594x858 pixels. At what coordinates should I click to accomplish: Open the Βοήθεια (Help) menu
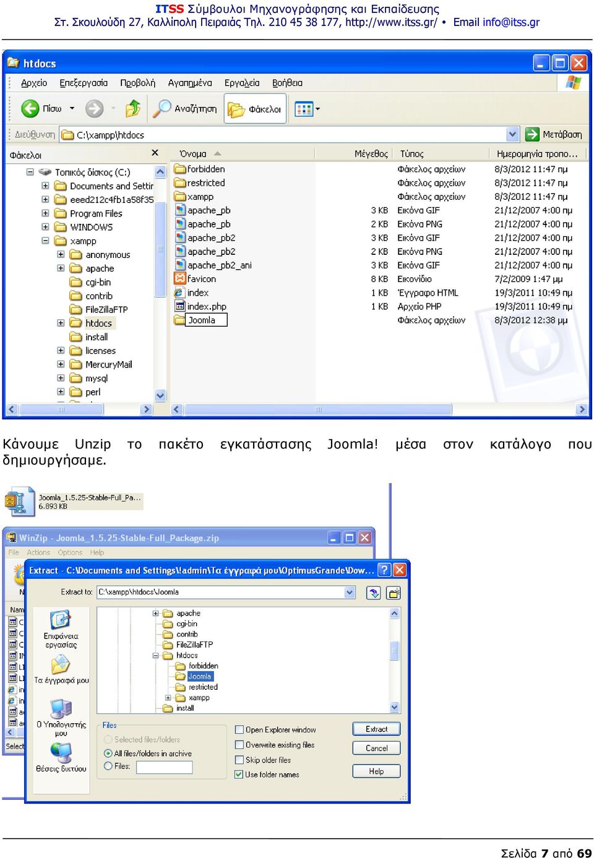(287, 83)
